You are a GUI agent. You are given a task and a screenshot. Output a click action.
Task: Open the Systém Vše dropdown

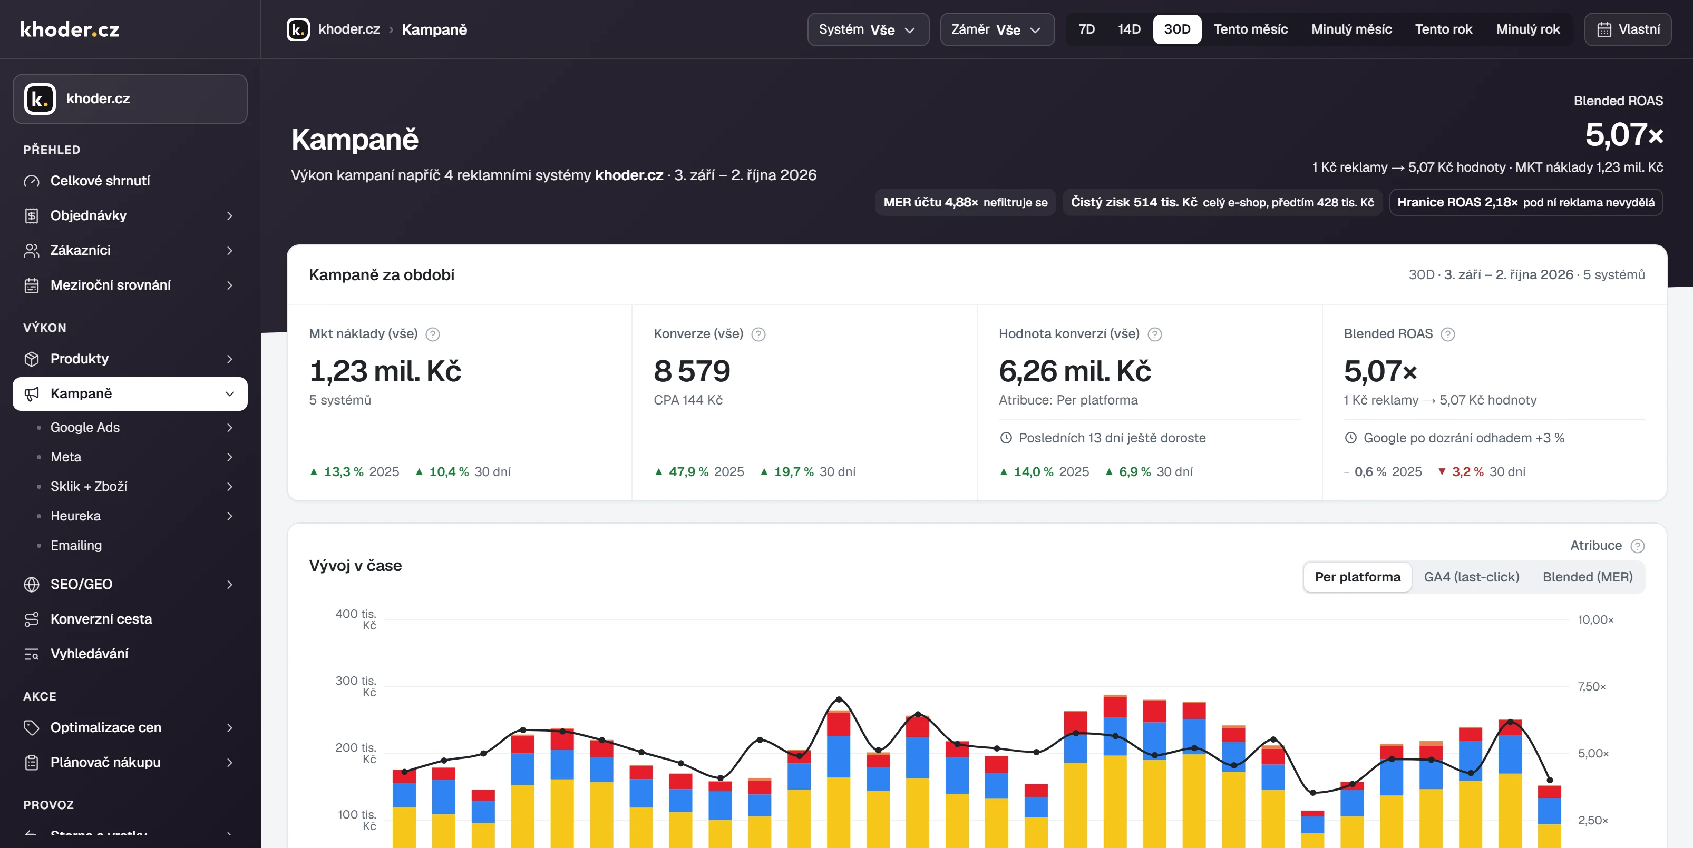tap(868, 29)
